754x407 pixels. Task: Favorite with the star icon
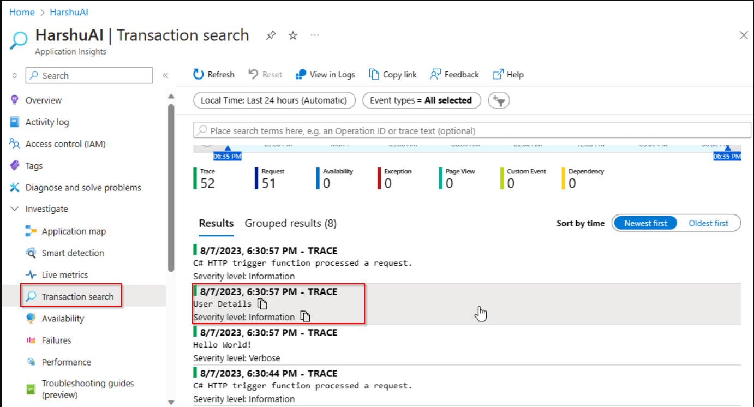point(293,35)
